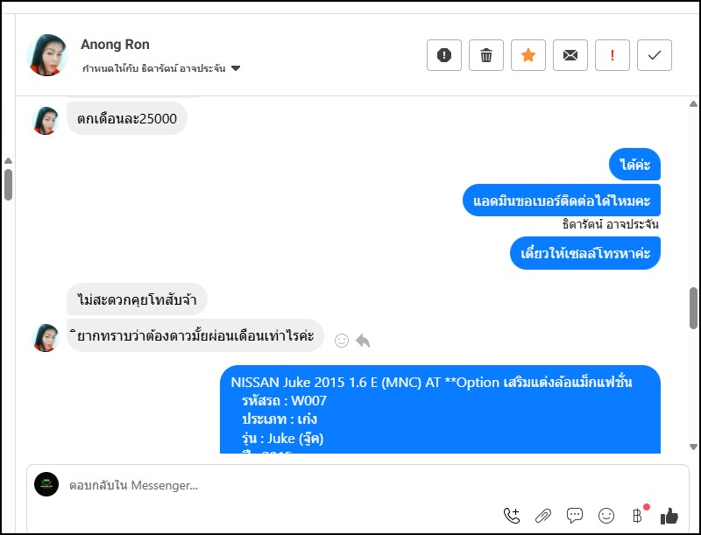Mark conversation done with checkmark button
Viewport: 701px width, 535px height.
[x=655, y=55]
